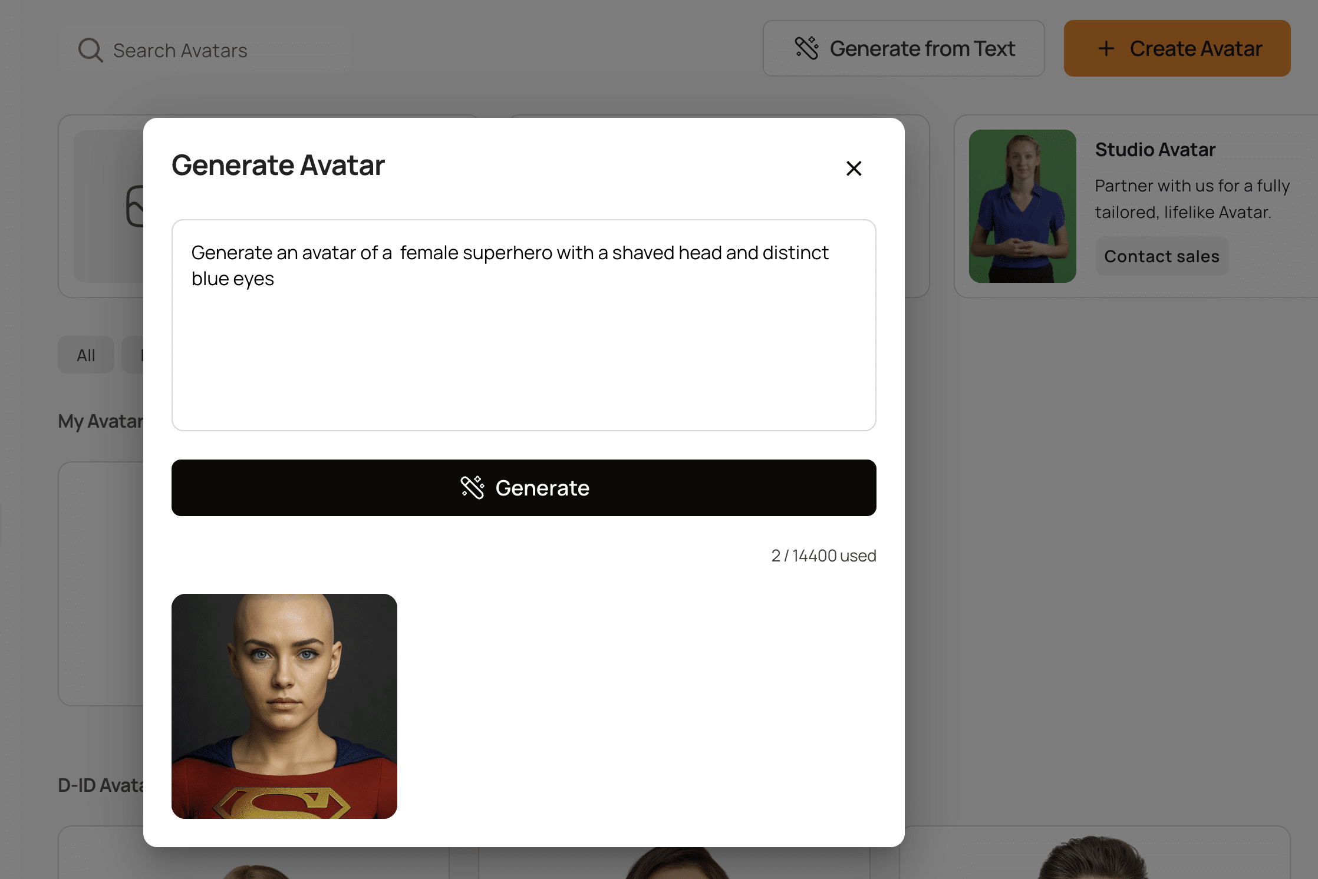Click the plus icon on Create Avatar
1318x879 pixels.
pos(1106,48)
